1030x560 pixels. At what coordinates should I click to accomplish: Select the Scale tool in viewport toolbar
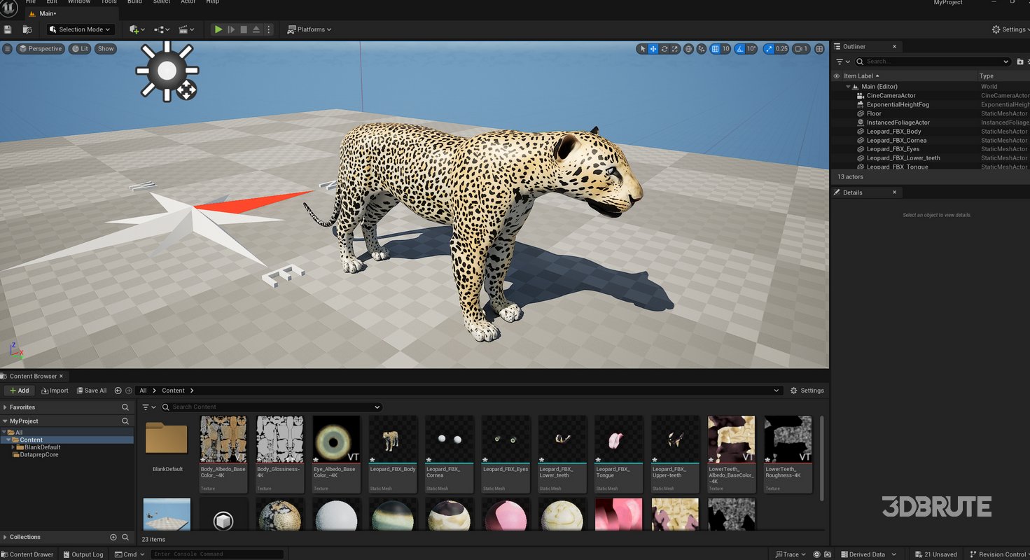675,49
